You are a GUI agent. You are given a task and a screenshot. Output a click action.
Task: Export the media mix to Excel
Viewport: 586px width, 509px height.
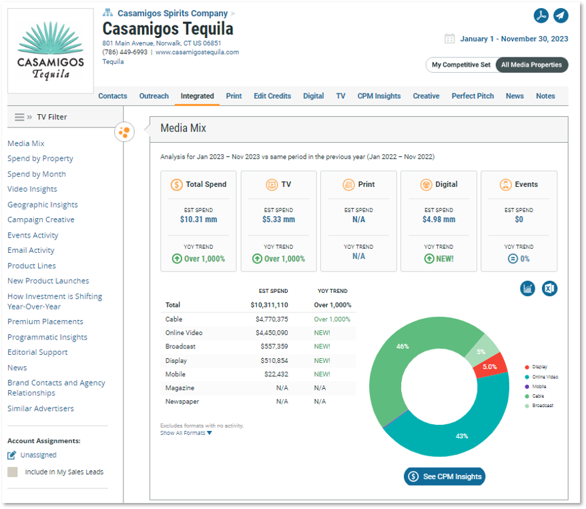tap(549, 288)
